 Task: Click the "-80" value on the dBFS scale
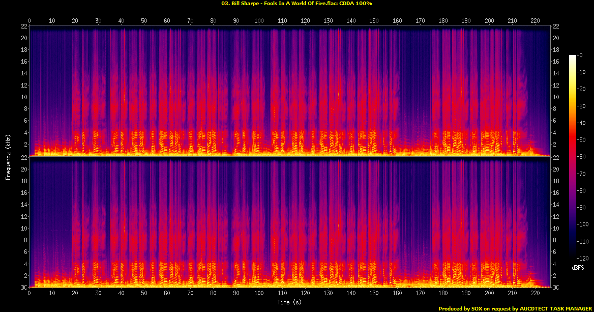pos(581,191)
